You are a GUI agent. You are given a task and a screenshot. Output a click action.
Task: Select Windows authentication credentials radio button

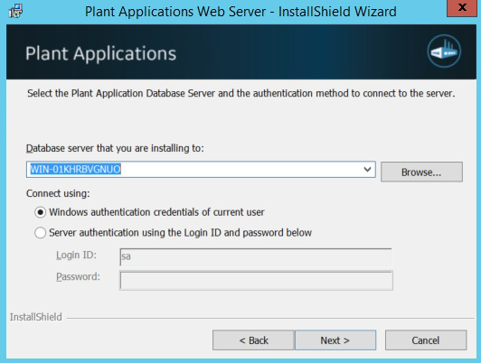coord(40,212)
